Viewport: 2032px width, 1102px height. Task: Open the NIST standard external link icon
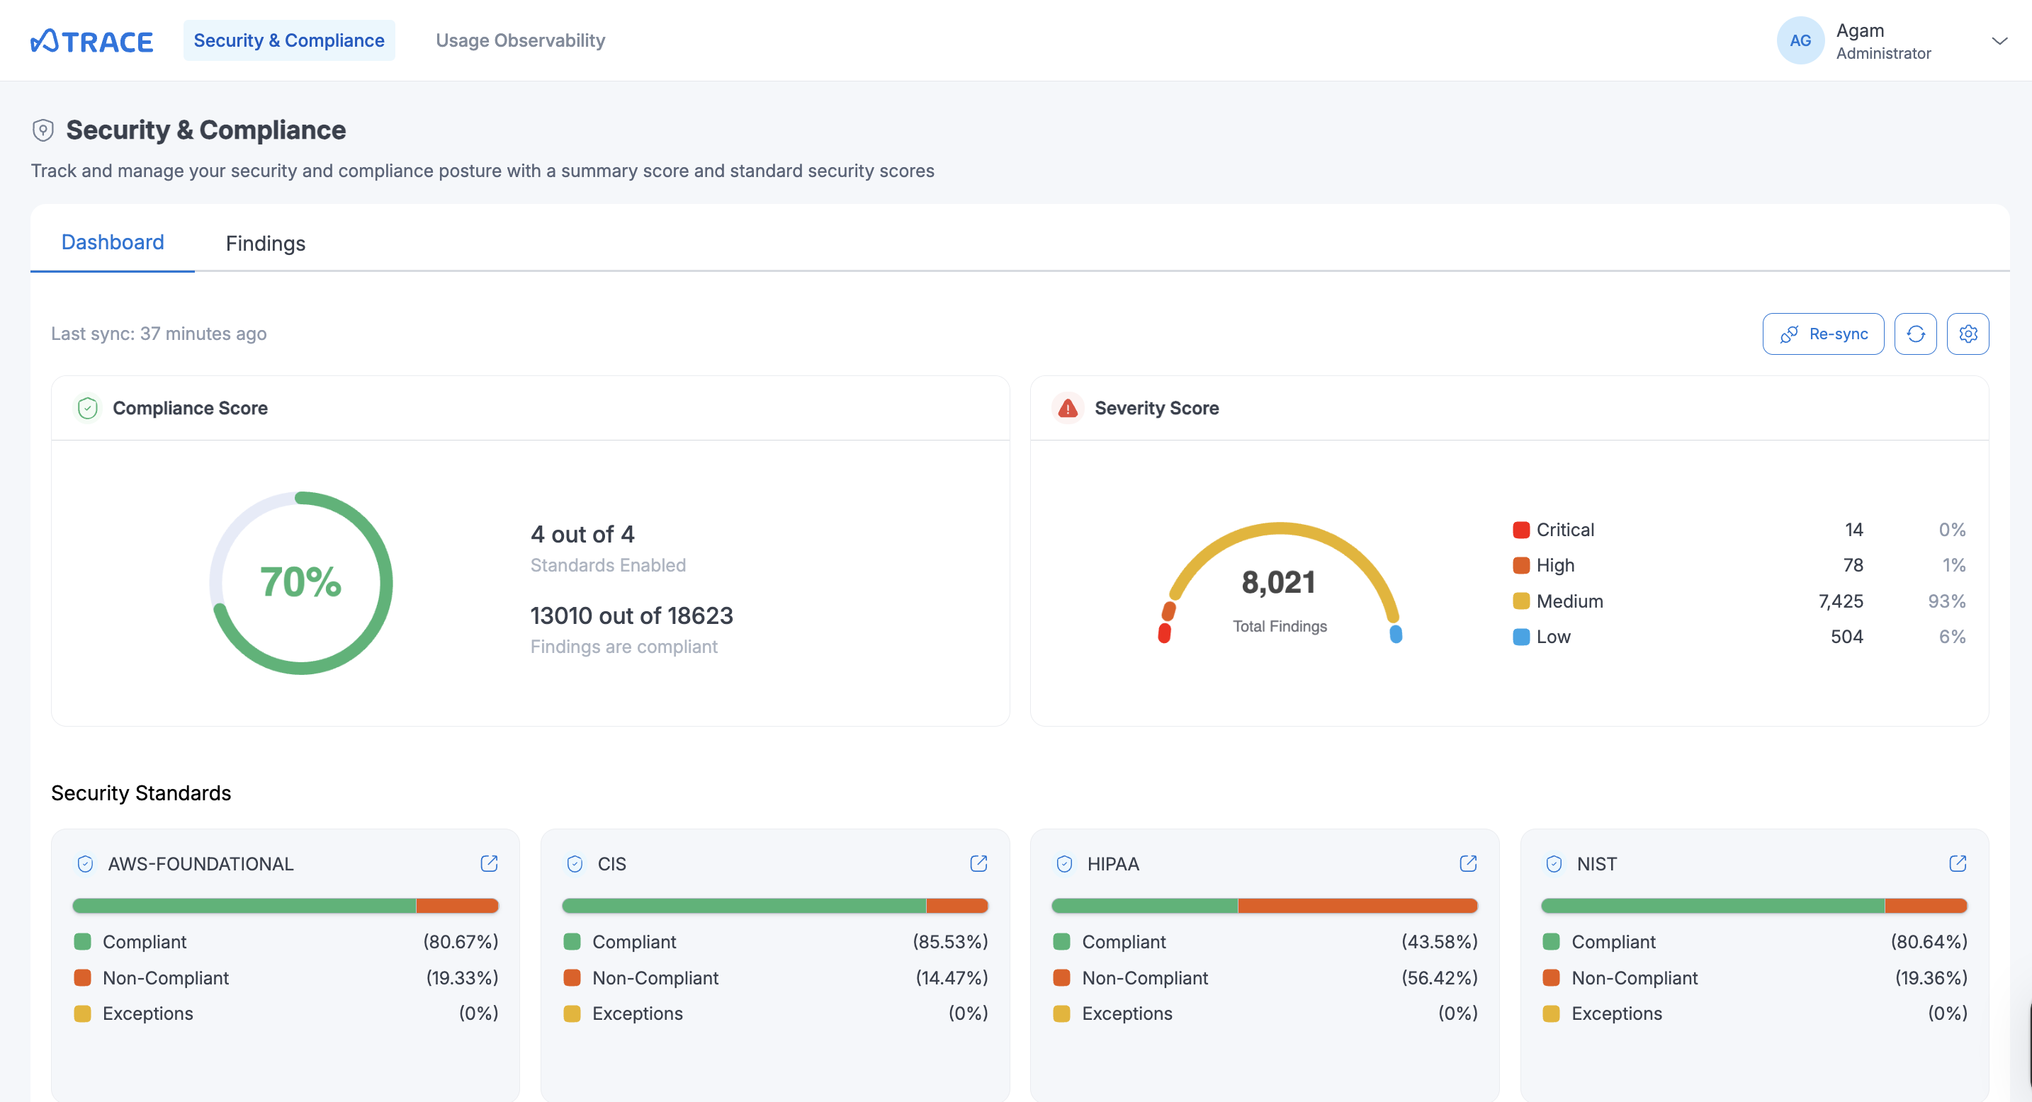(x=1958, y=863)
